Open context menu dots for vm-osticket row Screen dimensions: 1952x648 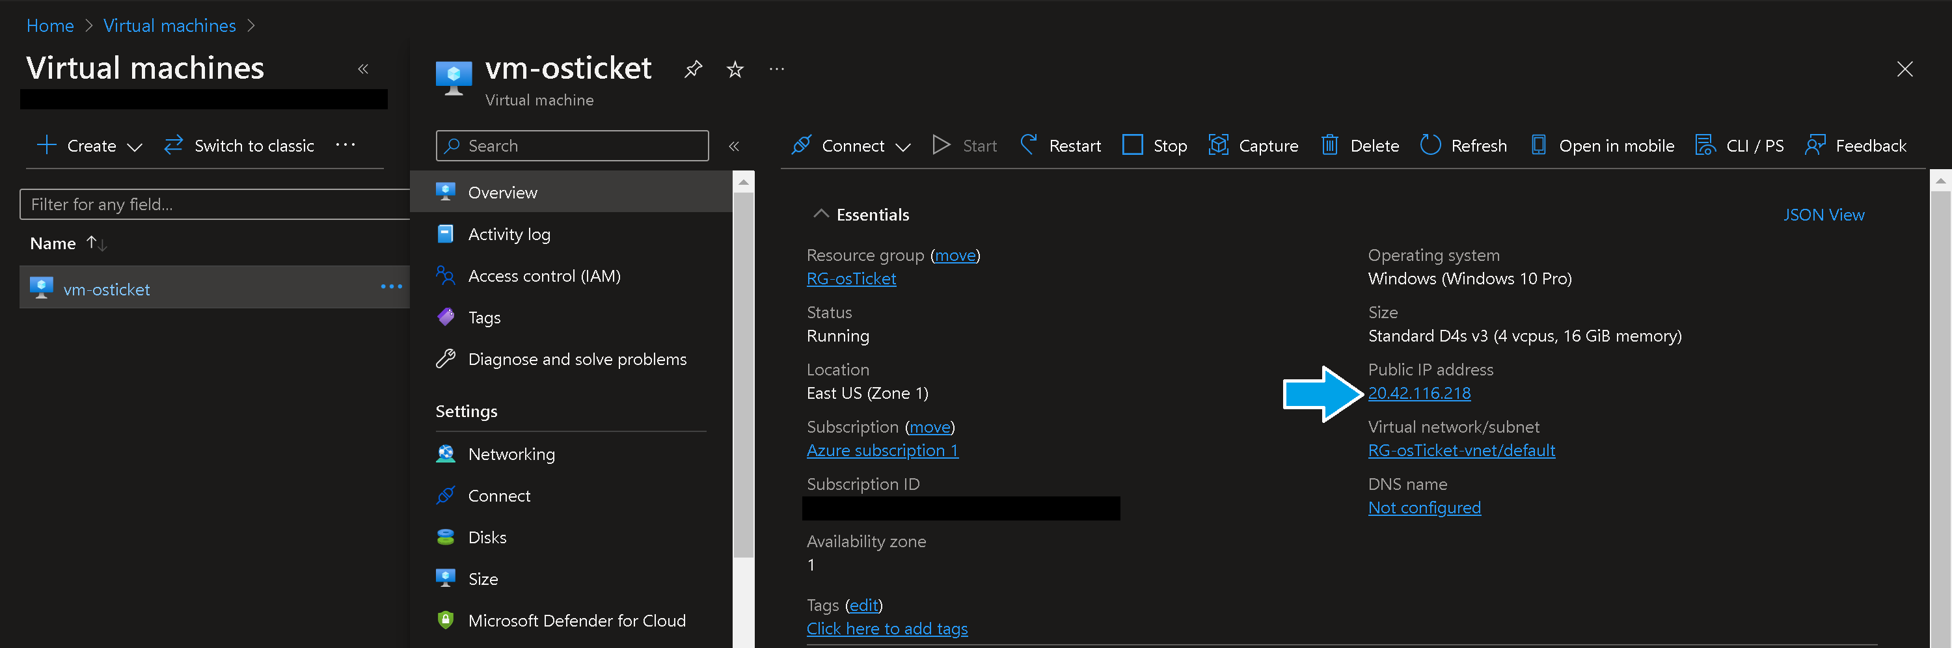click(391, 286)
